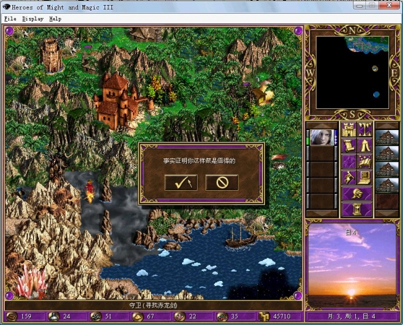The image size is (403, 325).
Task: End the turn with the hourglass button
Action: click(357, 209)
